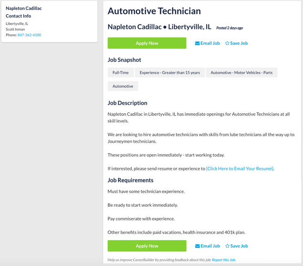Click the Job Requirements heading
Image resolution: width=303 pixels, height=266 pixels.
[131, 180]
